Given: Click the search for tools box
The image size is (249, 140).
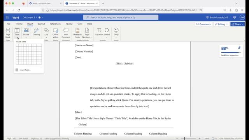Looking at the screenshot, I should 121,17.
